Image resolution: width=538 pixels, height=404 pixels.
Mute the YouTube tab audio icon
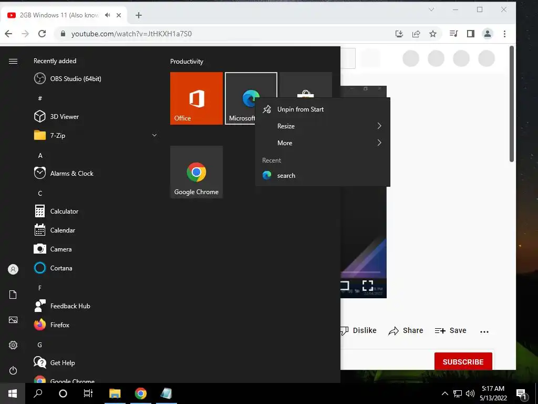108,15
